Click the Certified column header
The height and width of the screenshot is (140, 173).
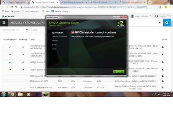(23, 40)
